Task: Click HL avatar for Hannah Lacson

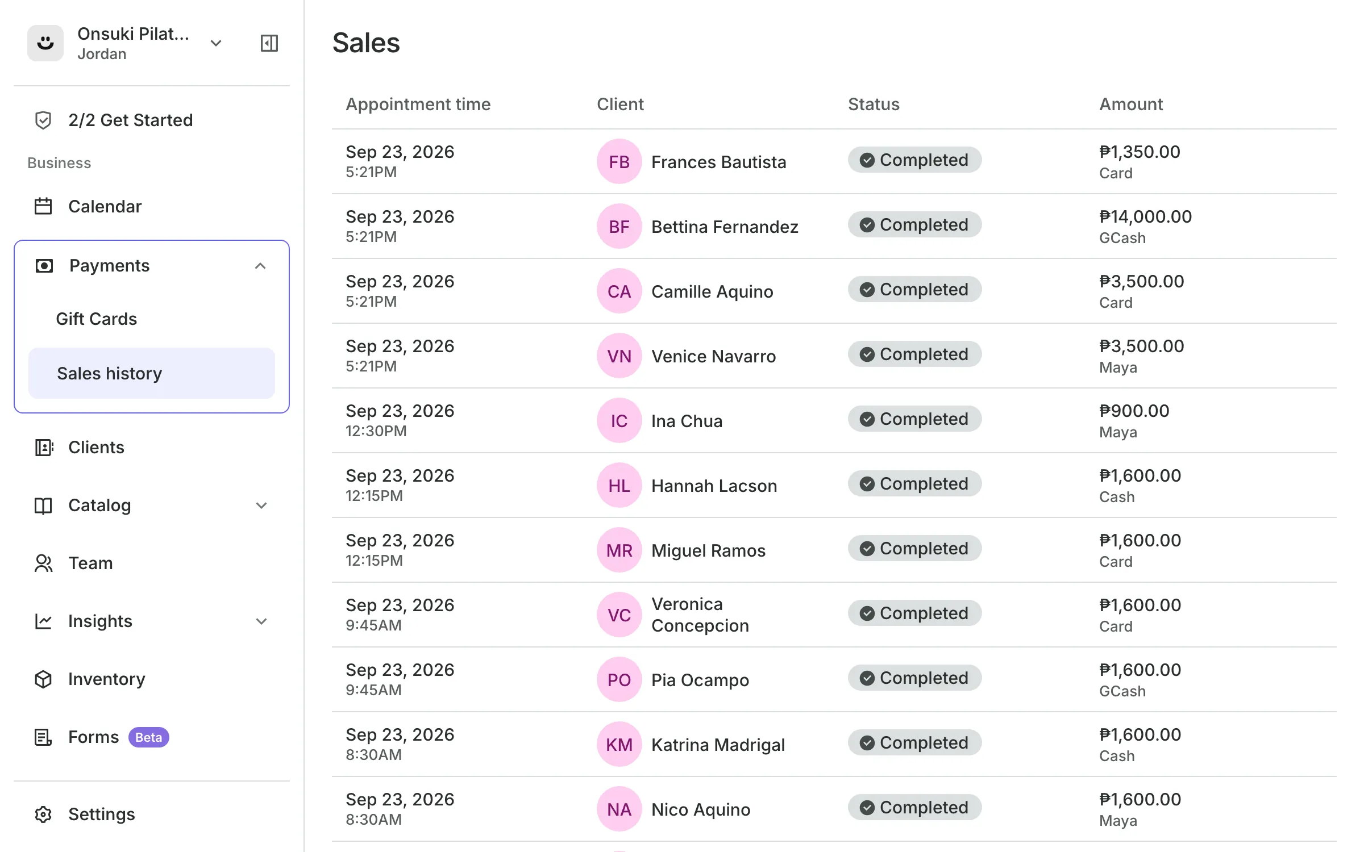Action: pos(619,486)
